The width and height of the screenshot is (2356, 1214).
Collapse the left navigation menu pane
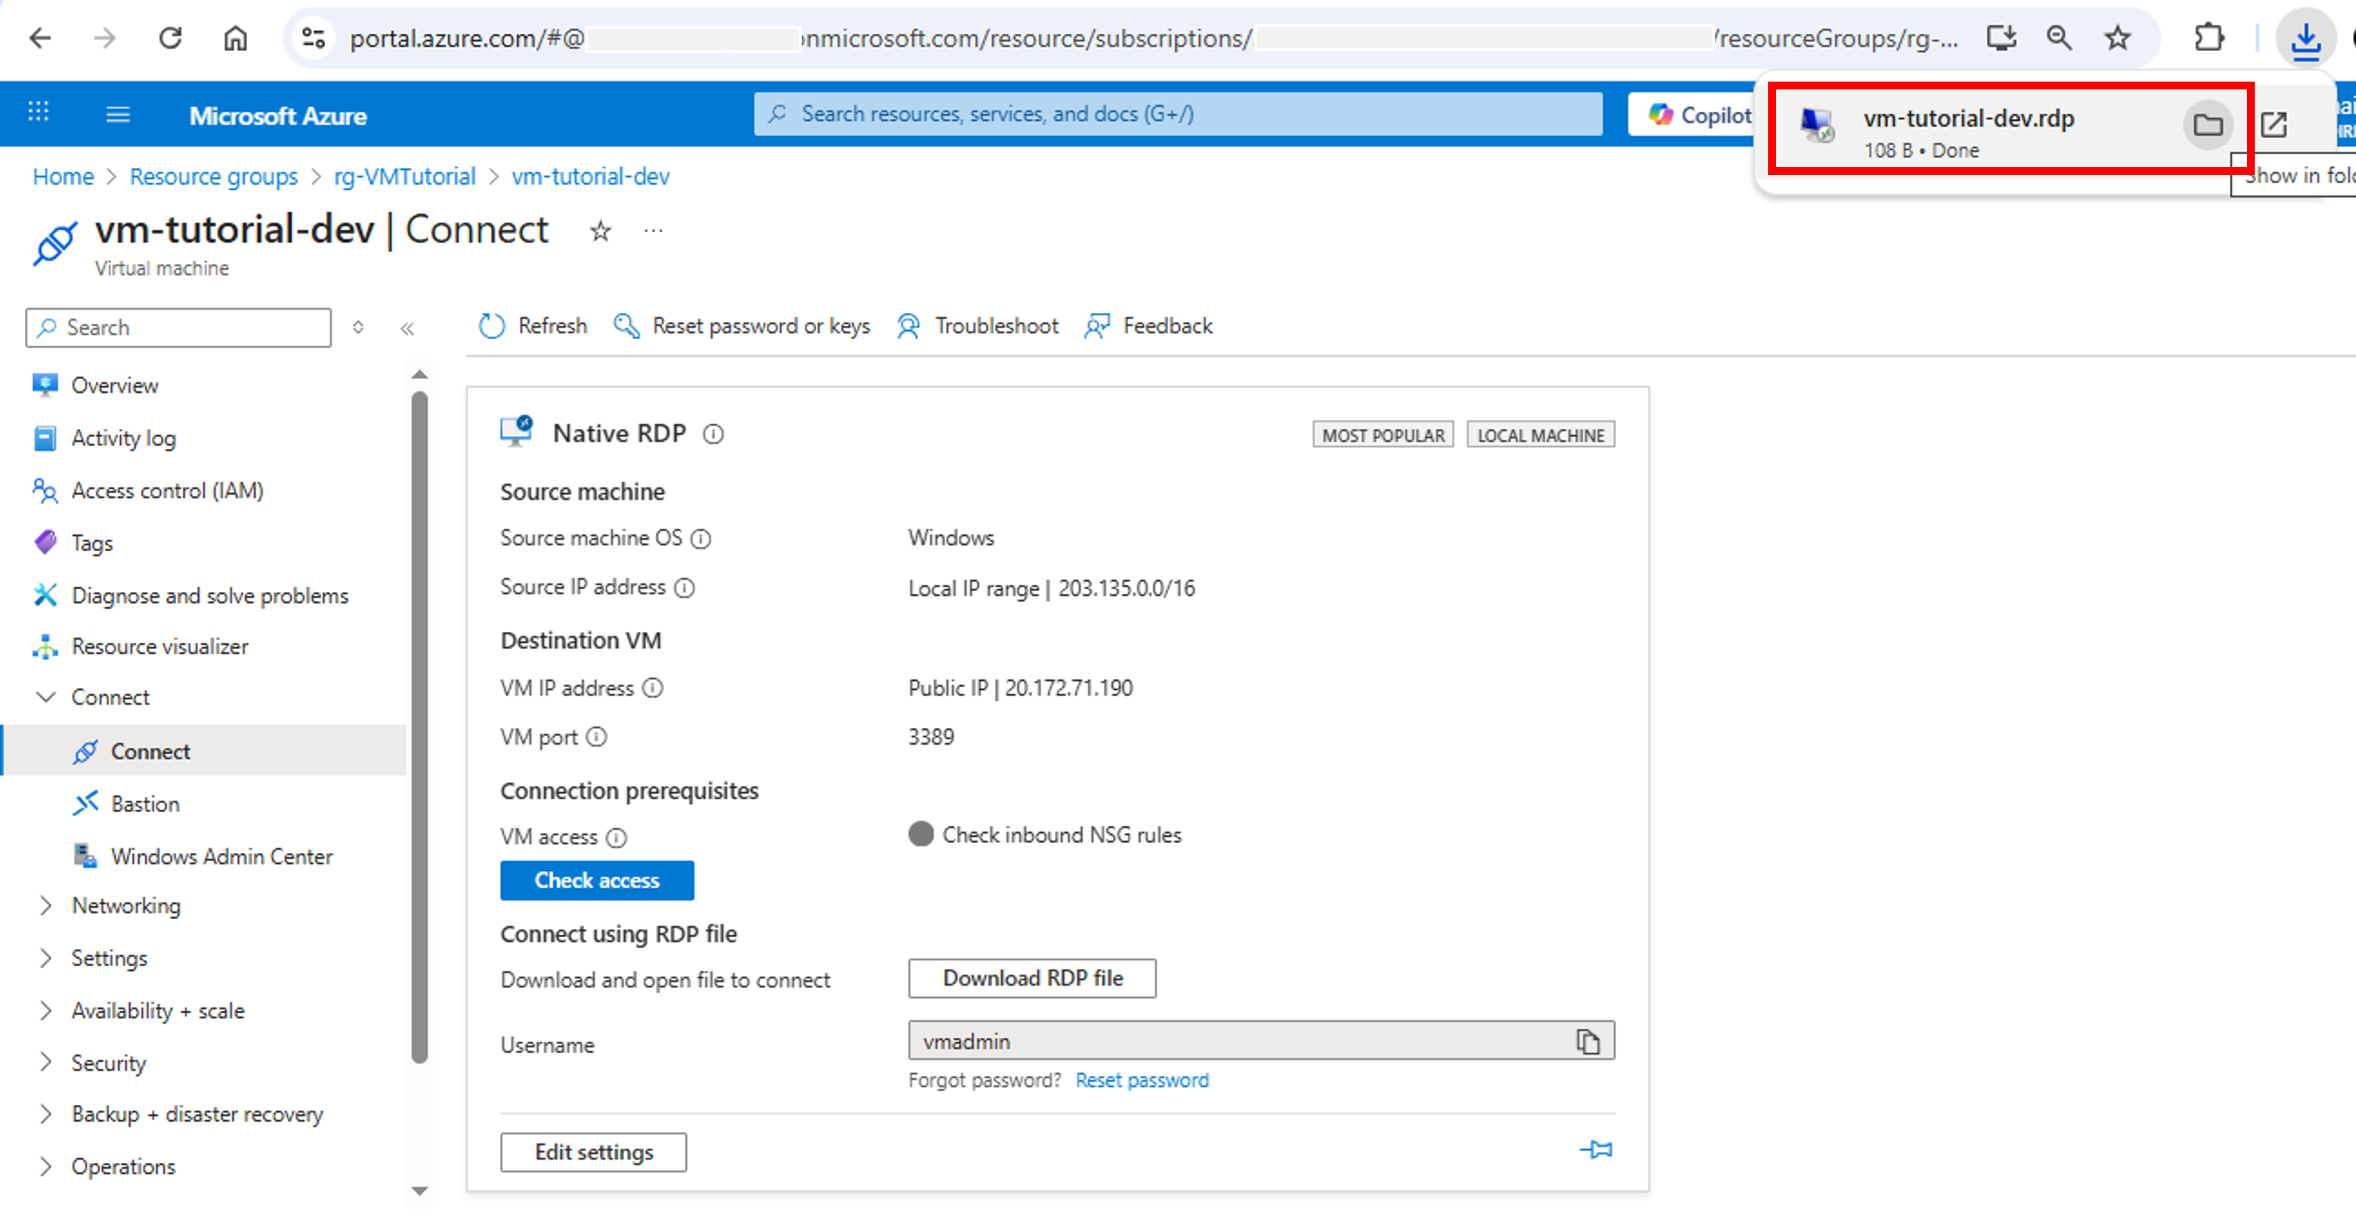tap(407, 328)
